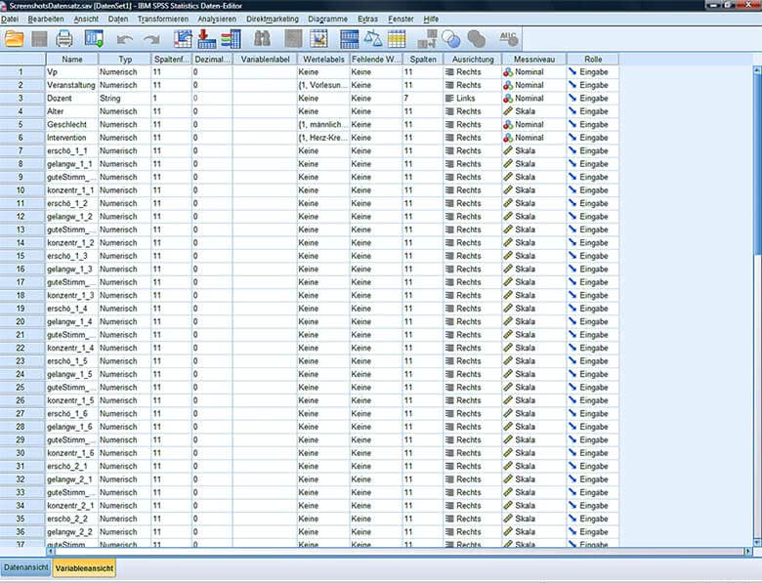Switch to the Datenansicht tab

25,567
